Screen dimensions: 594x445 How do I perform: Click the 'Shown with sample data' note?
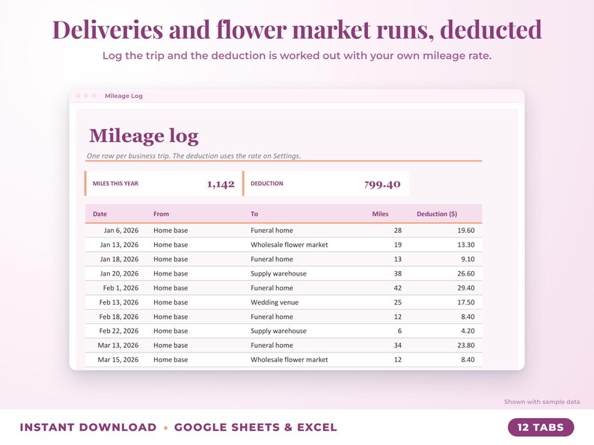(x=542, y=402)
